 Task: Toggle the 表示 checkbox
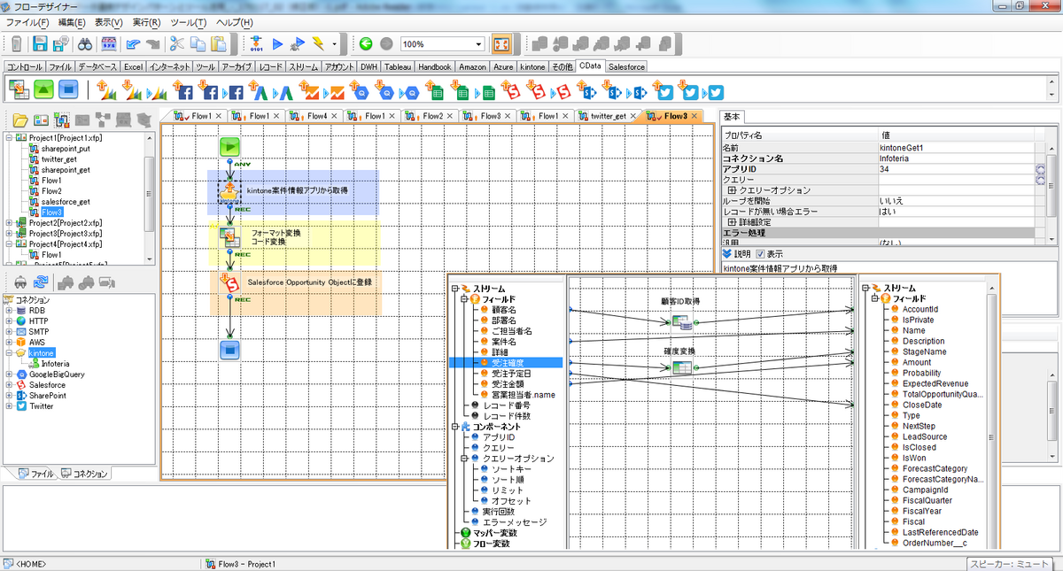[760, 254]
